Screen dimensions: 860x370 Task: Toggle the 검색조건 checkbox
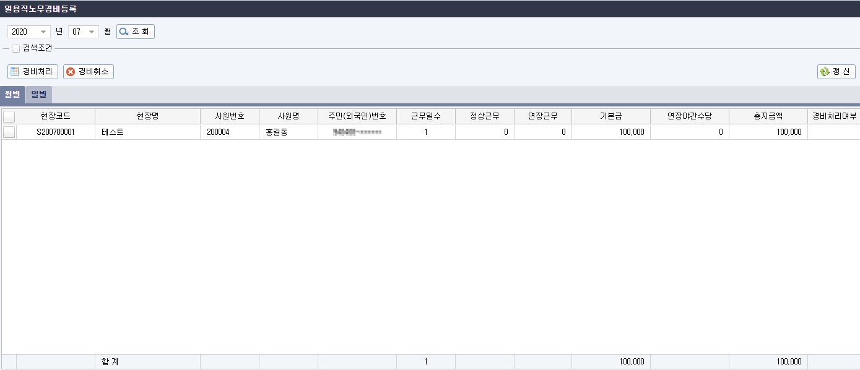15,48
